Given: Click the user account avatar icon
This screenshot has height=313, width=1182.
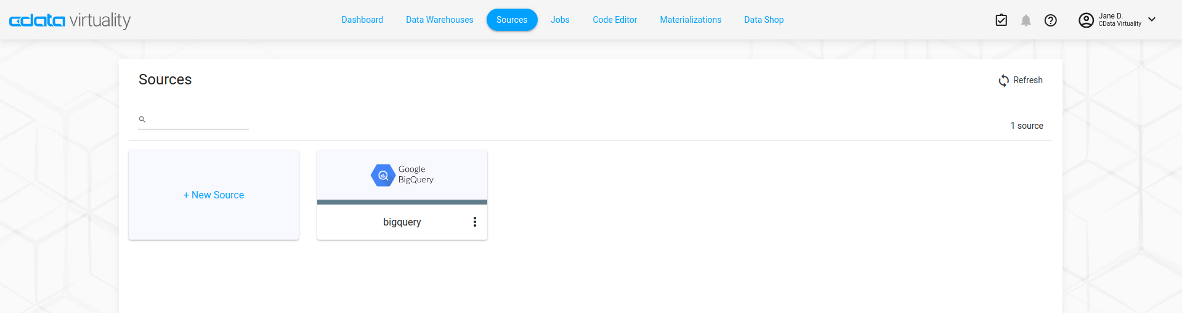Looking at the screenshot, I should 1085,20.
